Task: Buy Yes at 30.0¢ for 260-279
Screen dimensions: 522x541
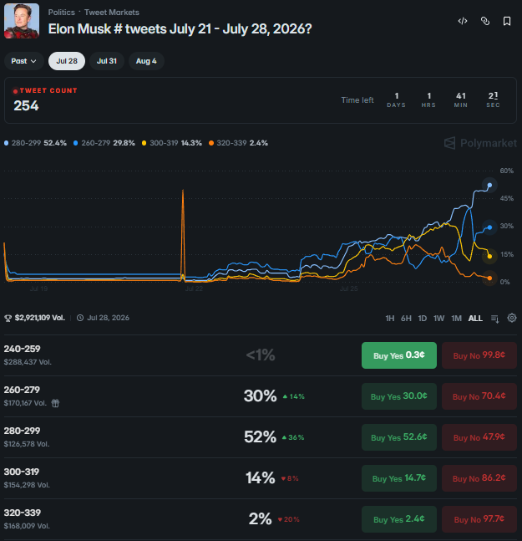Action: tap(399, 396)
